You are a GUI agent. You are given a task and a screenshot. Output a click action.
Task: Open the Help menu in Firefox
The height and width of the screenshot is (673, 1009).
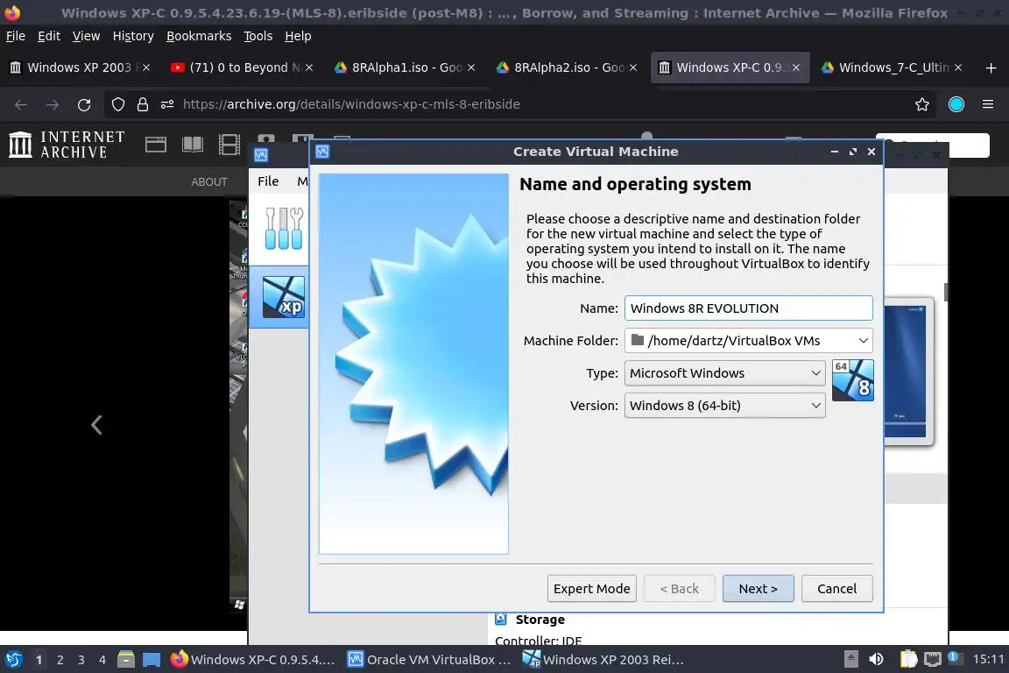[298, 36]
